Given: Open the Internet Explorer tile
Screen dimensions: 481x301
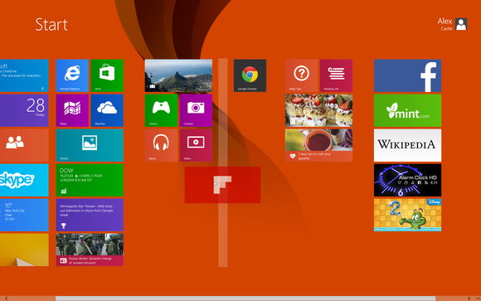Looking at the screenshot, I should (x=72, y=75).
